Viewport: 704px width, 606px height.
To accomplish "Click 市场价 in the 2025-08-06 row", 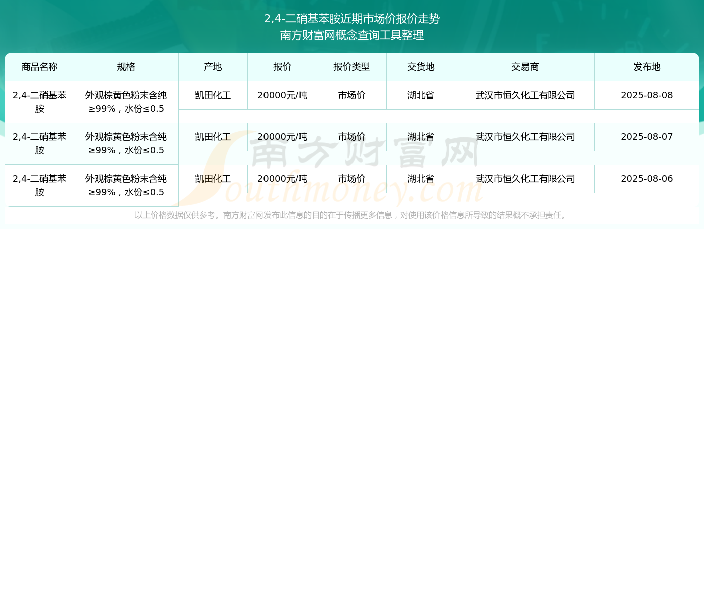I will (351, 179).
